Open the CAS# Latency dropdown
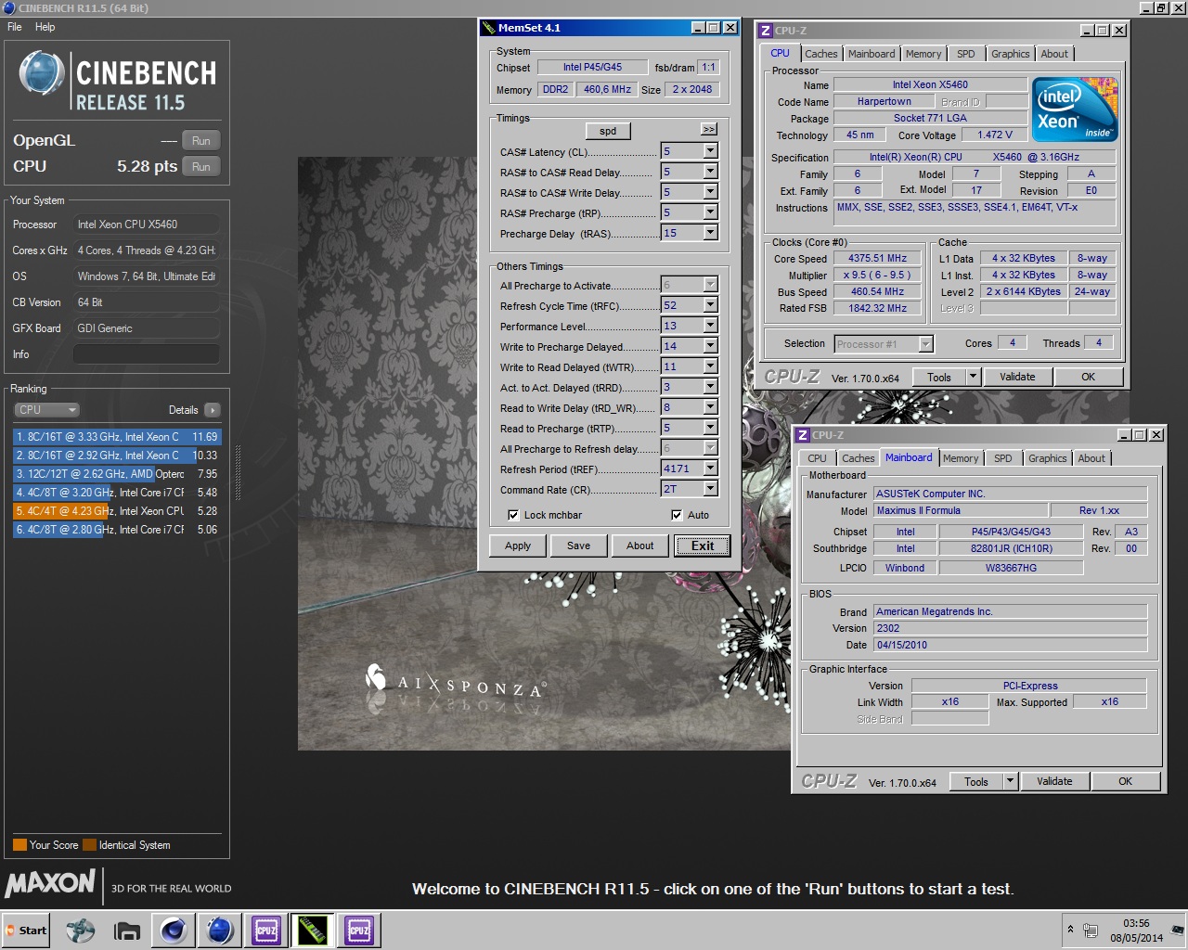Image resolution: width=1188 pixels, height=950 pixels. pyautogui.click(x=710, y=151)
